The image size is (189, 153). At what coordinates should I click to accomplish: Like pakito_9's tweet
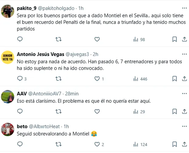97,39
